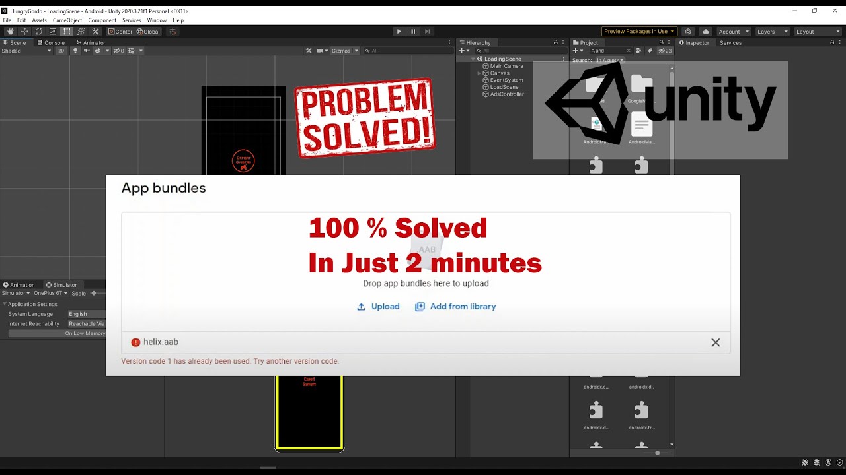Toggle Scene audio
The image size is (846, 475).
[x=87, y=51]
